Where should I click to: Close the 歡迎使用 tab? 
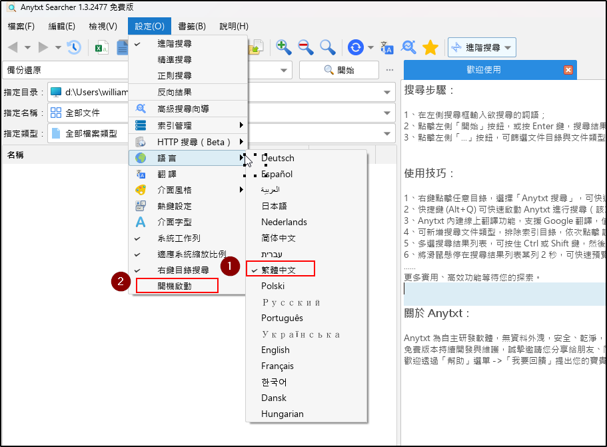[x=568, y=70]
